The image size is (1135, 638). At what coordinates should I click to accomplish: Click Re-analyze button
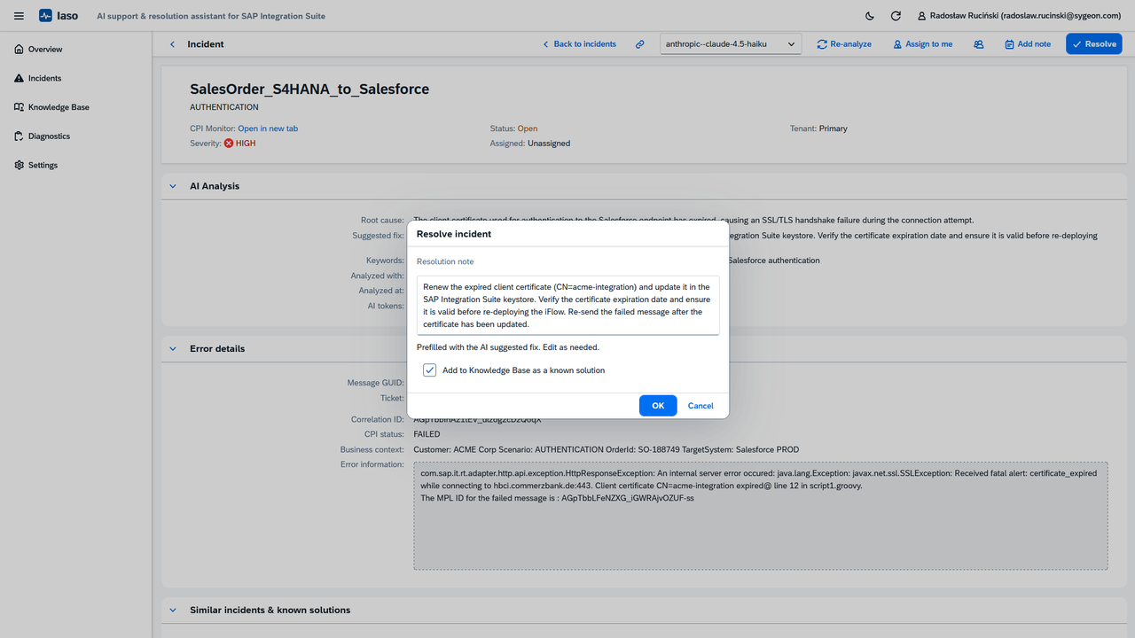[844, 44]
